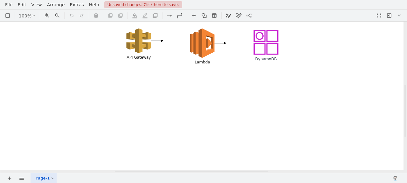
Task: Open the Page-1 tab dropdown arrow
Action: coord(53,178)
